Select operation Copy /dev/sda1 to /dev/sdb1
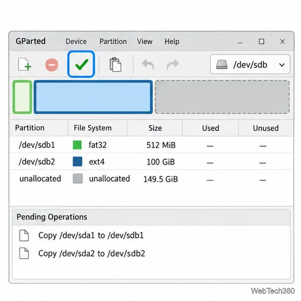 91,235
